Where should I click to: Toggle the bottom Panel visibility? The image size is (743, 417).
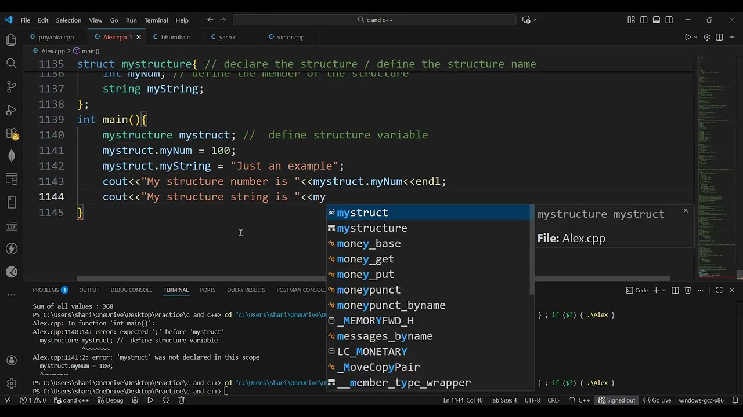click(657, 20)
